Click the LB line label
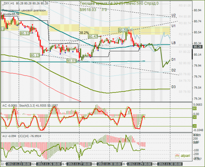205x167 pixels. [173, 43]
